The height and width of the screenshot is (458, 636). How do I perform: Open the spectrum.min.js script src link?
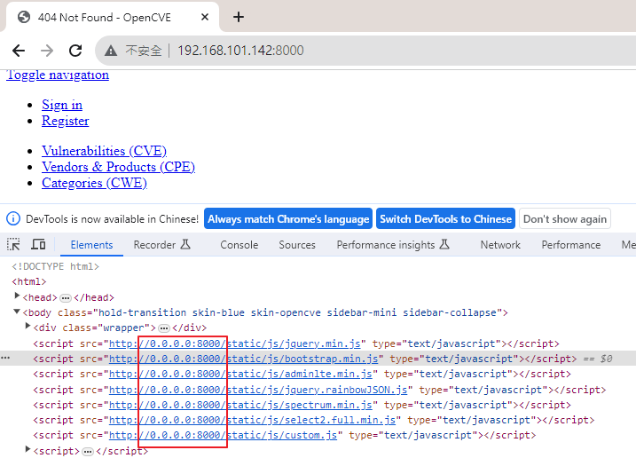pyautogui.click(x=240, y=406)
